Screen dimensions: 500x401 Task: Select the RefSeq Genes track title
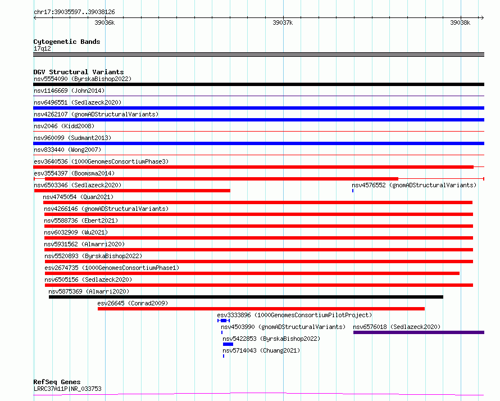(x=57, y=382)
